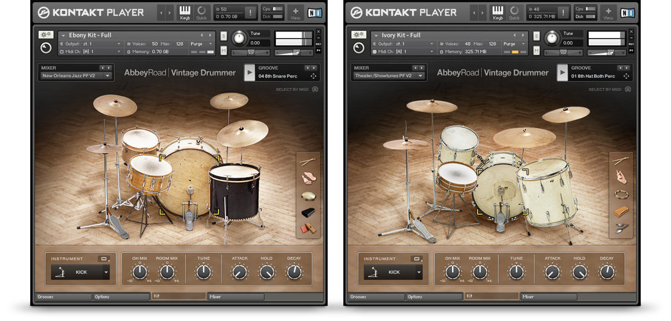Switch to Grooves tab in Ebony Kit window
Viewport: 671px width, 321px height.
tap(63, 297)
